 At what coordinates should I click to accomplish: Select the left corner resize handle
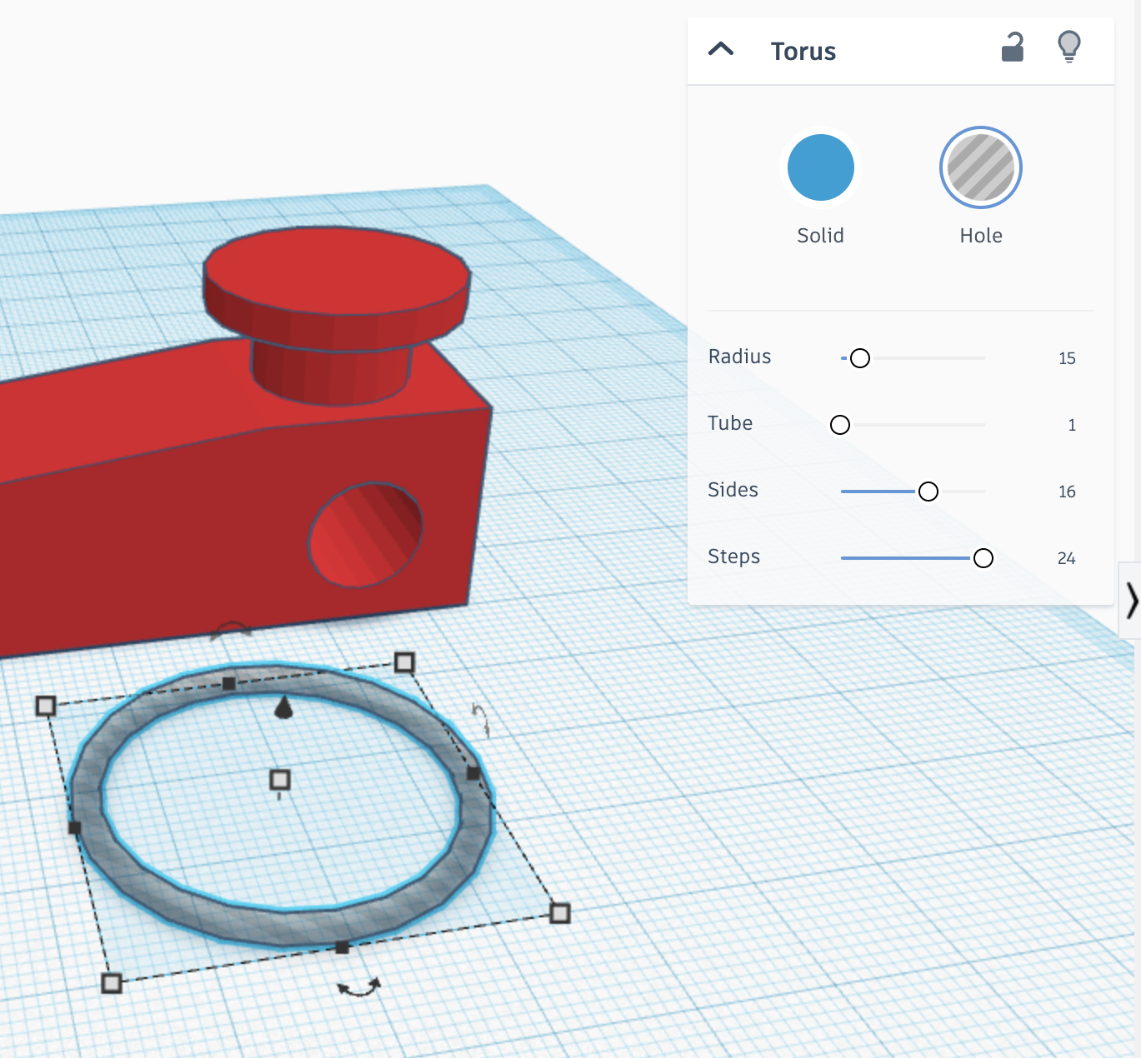click(x=46, y=706)
